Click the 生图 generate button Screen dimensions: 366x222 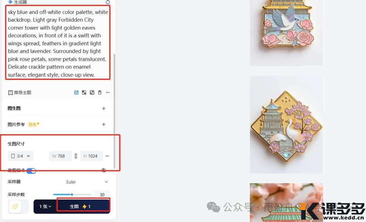pos(83,206)
